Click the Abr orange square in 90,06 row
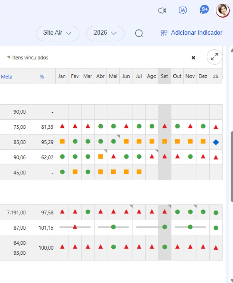The image size is (233, 283). point(101,157)
